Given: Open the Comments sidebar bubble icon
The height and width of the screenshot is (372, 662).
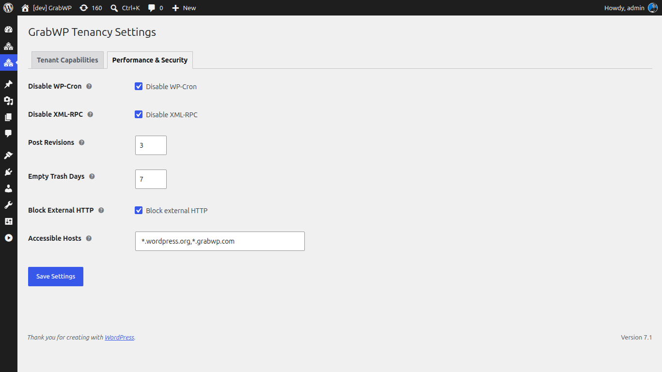Looking at the screenshot, I should (x=8, y=133).
